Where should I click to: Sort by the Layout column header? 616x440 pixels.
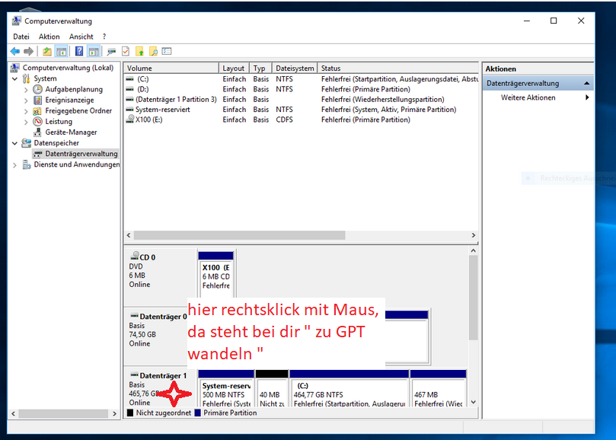pyautogui.click(x=233, y=68)
